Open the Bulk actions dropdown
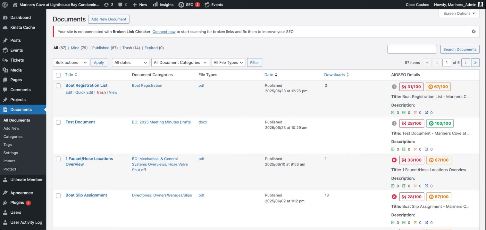Screen dimensions: 486x230 pyautogui.click(x=71, y=63)
